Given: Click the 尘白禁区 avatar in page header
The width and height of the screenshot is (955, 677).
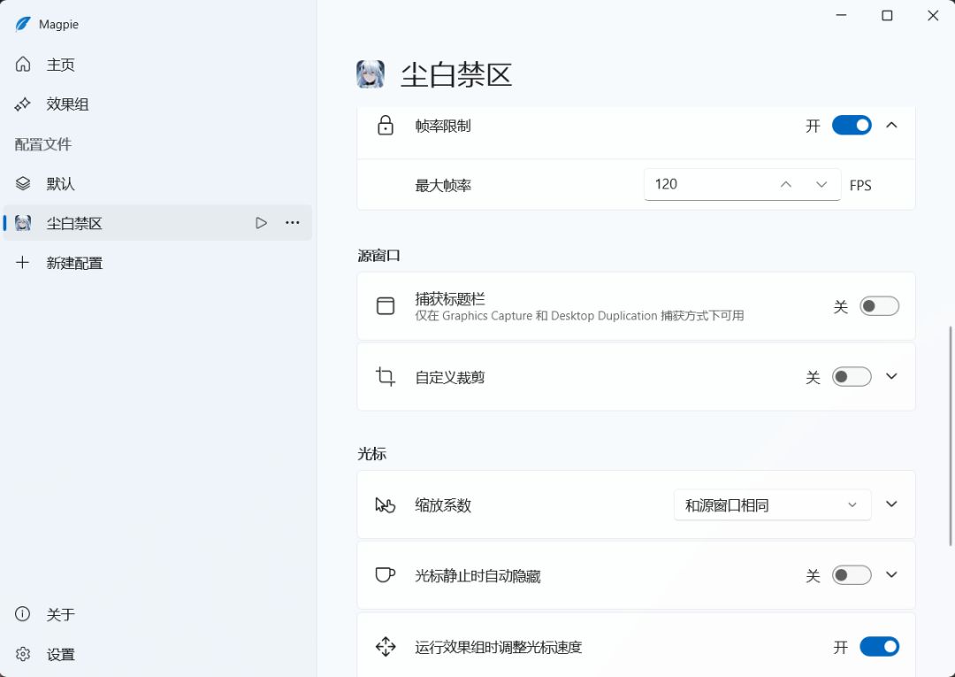Looking at the screenshot, I should 371,74.
